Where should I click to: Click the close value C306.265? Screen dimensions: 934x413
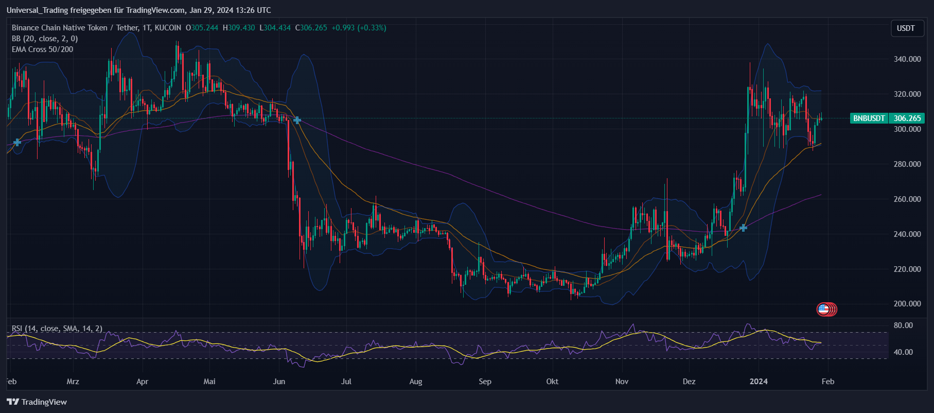pyautogui.click(x=311, y=28)
